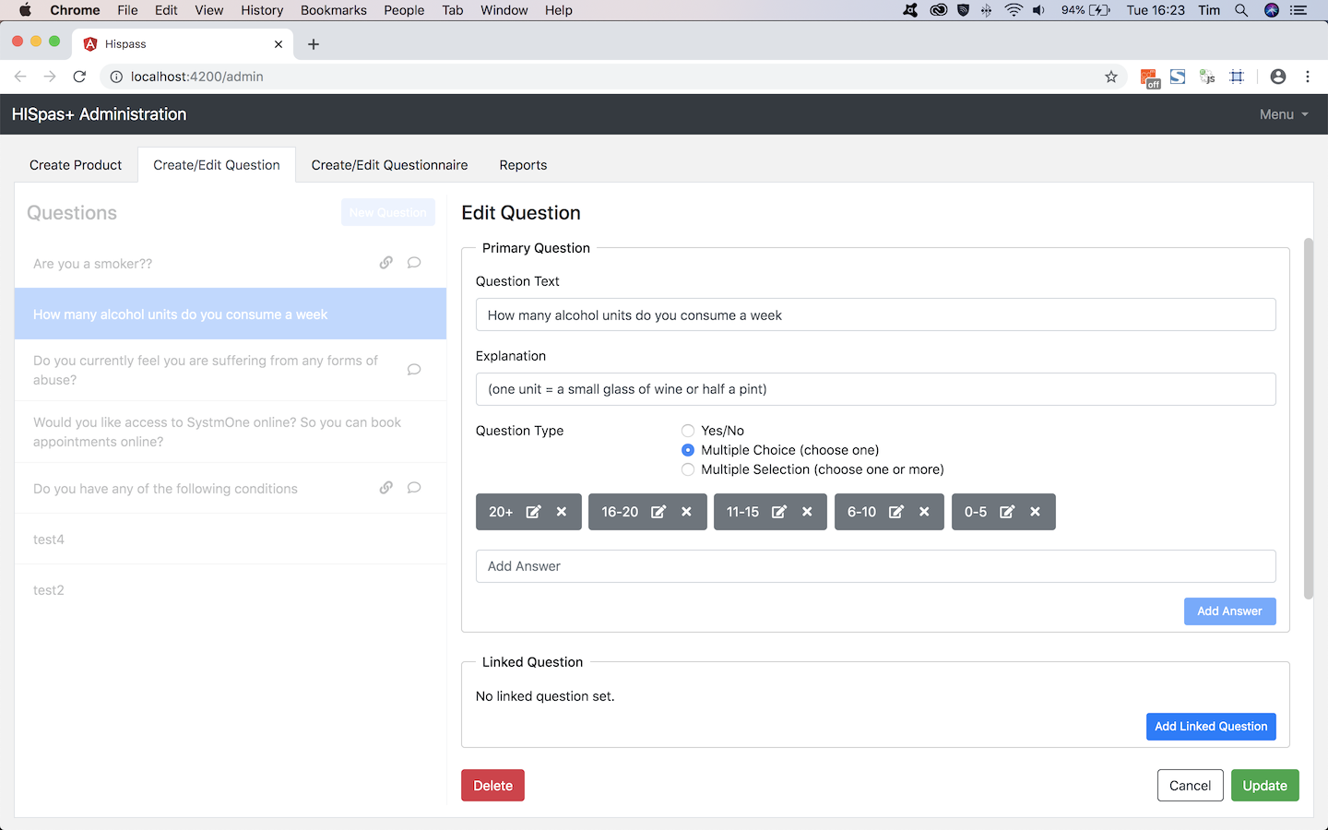This screenshot has width=1328, height=830.
Task: Remove the 16-20 answer with its X icon
Action: coord(686,512)
